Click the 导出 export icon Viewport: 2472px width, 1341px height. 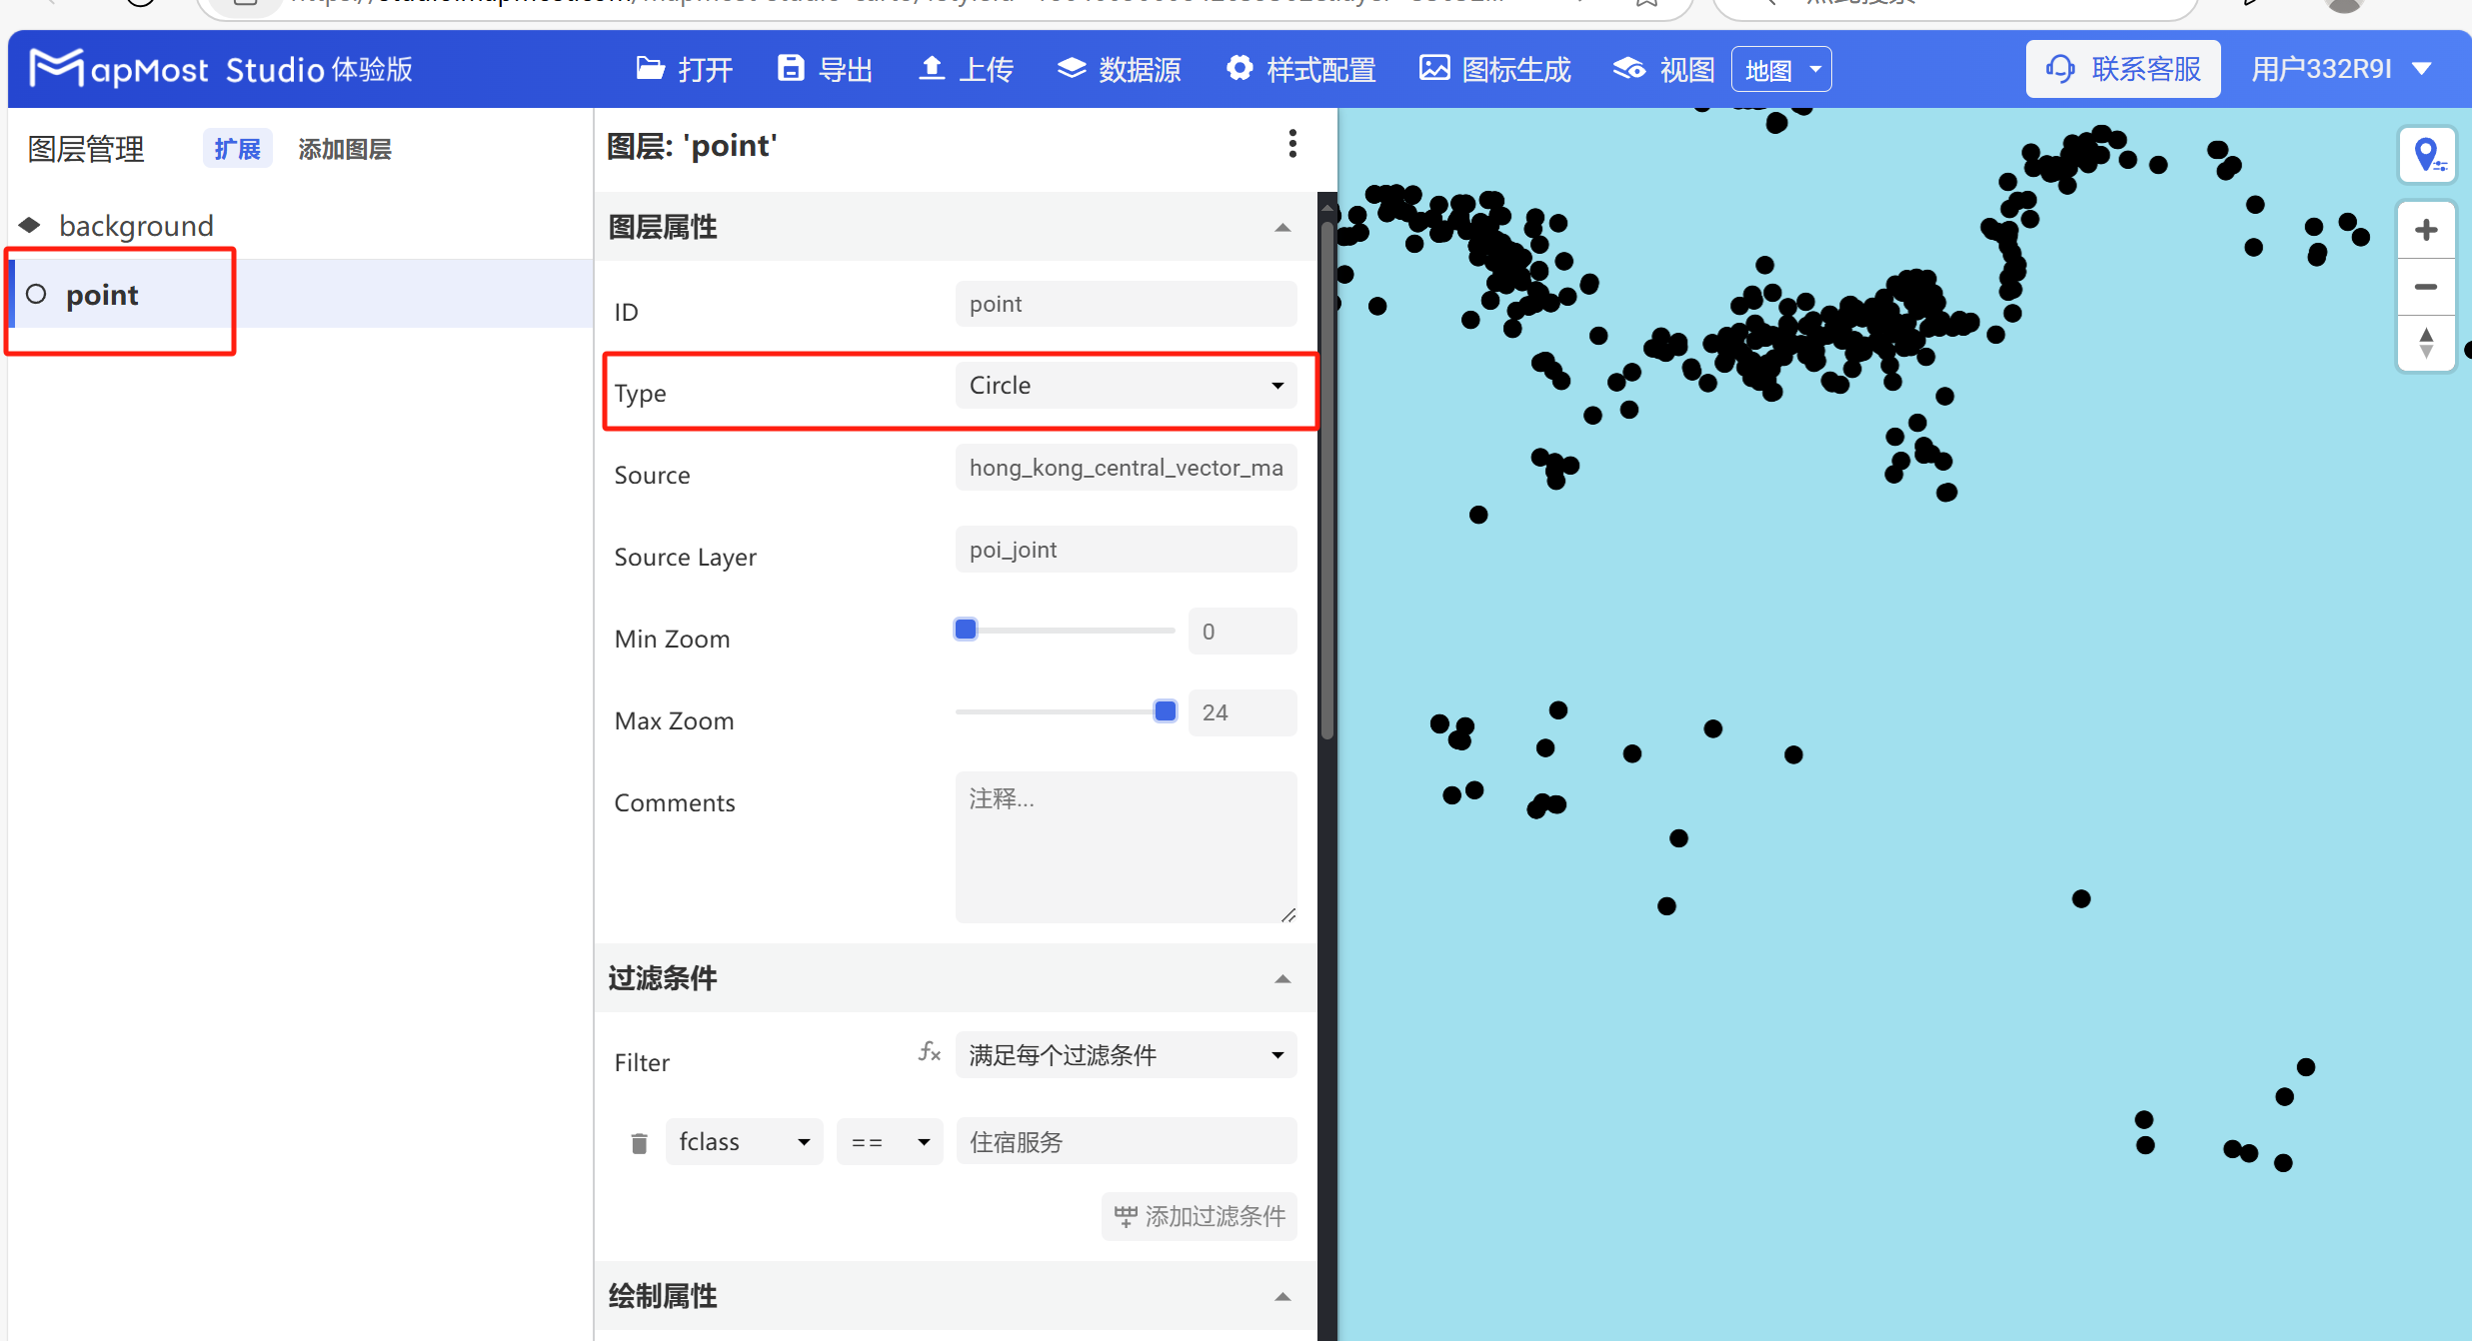(792, 69)
